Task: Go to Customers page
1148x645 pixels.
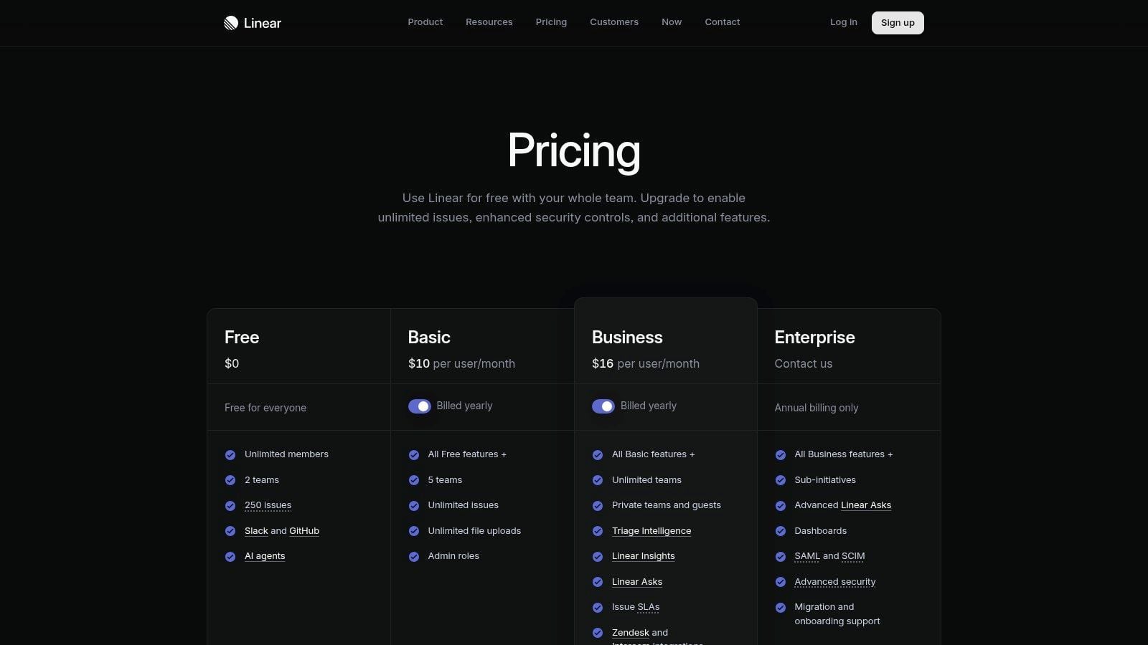Action: 614,22
